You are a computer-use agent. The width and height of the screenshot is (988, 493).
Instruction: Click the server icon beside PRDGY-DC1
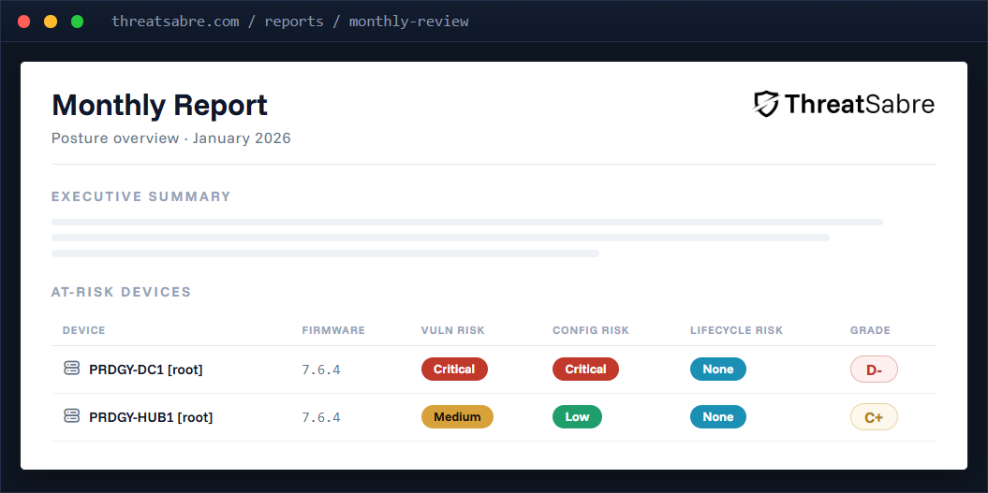(x=72, y=369)
